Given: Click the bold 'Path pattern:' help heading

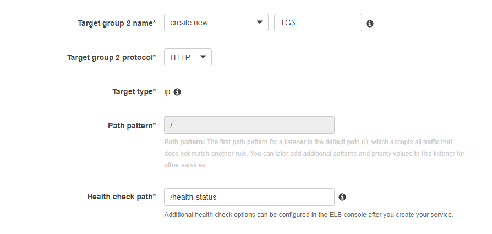Looking at the screenshot, I should point(184,142).
